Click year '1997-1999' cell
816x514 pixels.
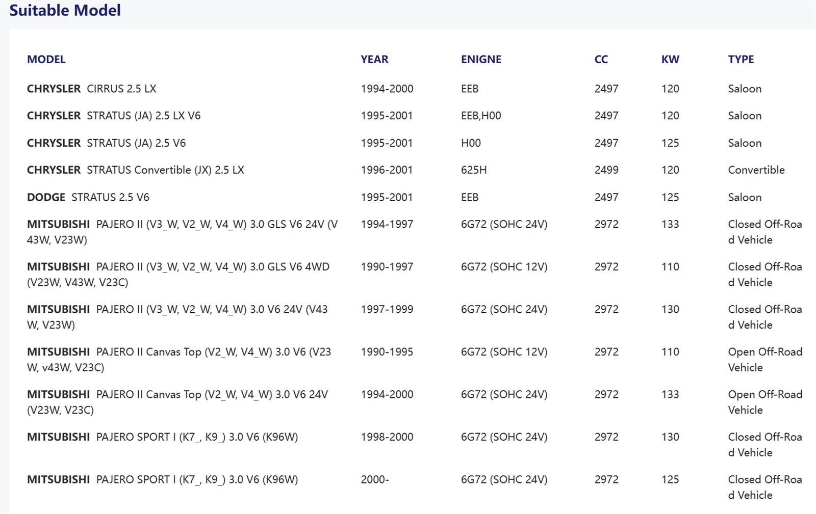tap(387, 309)
